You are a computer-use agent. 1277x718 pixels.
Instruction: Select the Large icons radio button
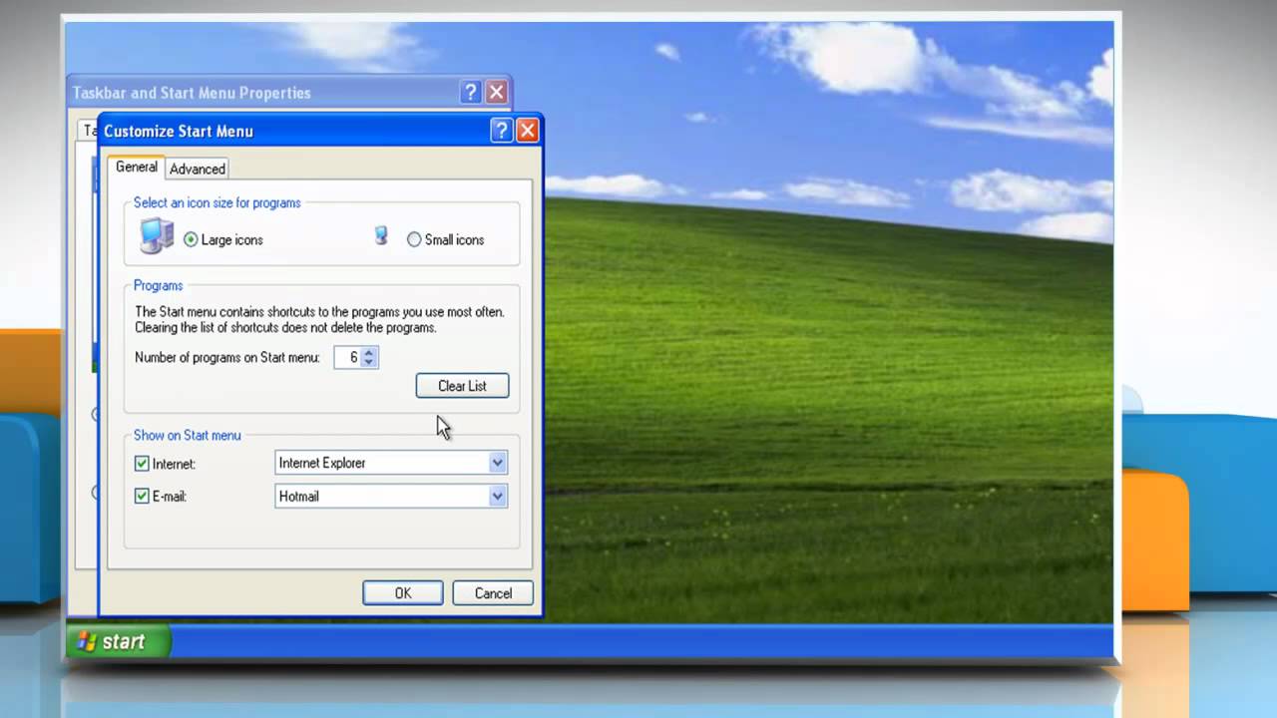point(191,239)
